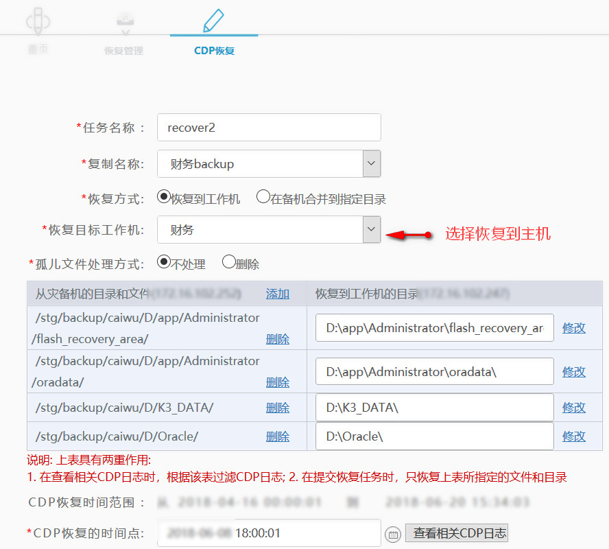Remove the /stg/backup/caiwu/D/Oracle/ row
Screen dimensions: 609x549
(277, 436)
